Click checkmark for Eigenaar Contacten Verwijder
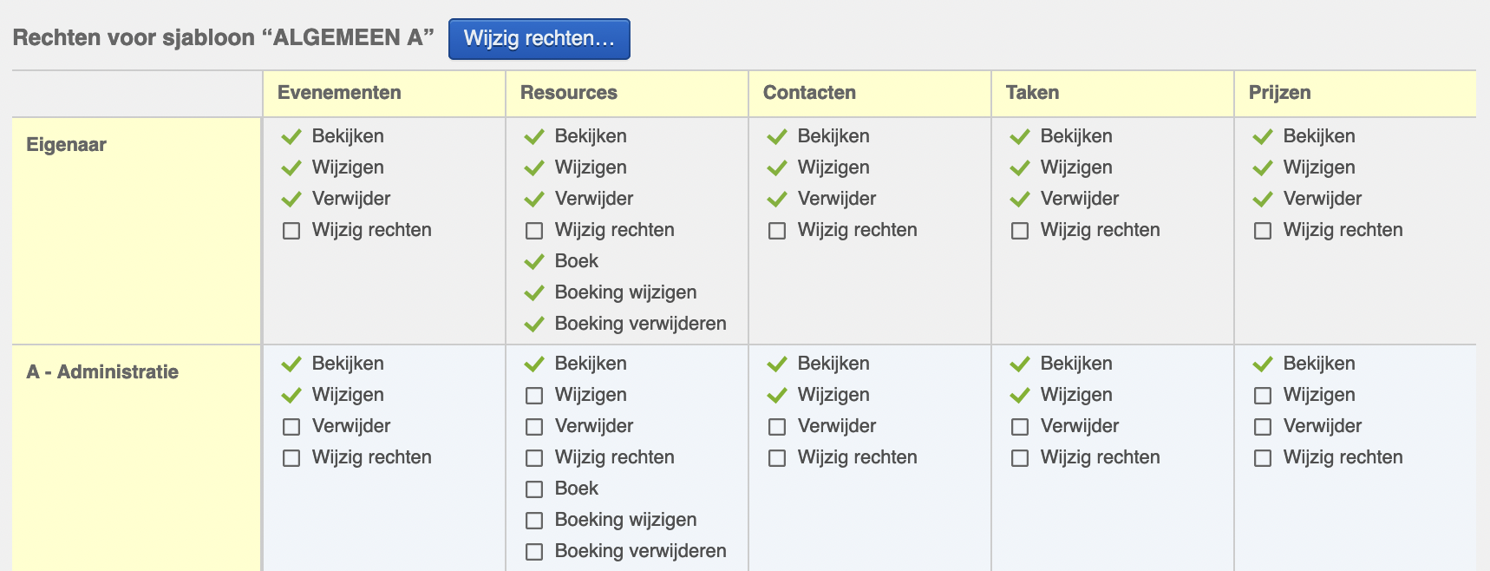The image size is (1490, 571). coord(777,199)
